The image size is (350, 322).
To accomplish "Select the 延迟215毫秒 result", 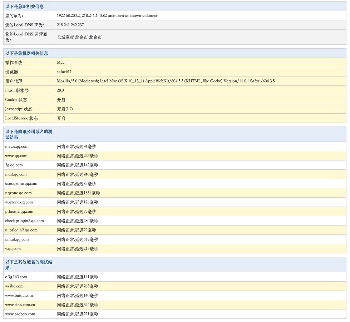I will 87,249.
